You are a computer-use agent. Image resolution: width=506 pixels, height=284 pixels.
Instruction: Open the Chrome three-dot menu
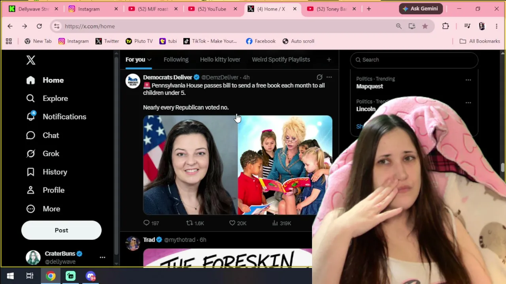tap(497, 26)
